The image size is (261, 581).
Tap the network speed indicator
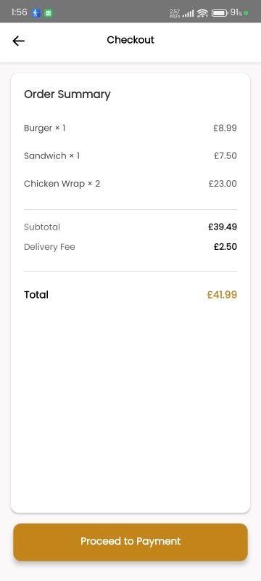pos(175,14)
